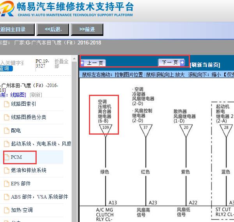
Task: Click 蓝色 wire color label
Action: coord(226,172)
